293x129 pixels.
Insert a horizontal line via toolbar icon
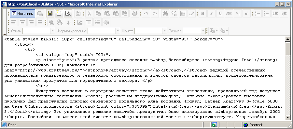97,22
